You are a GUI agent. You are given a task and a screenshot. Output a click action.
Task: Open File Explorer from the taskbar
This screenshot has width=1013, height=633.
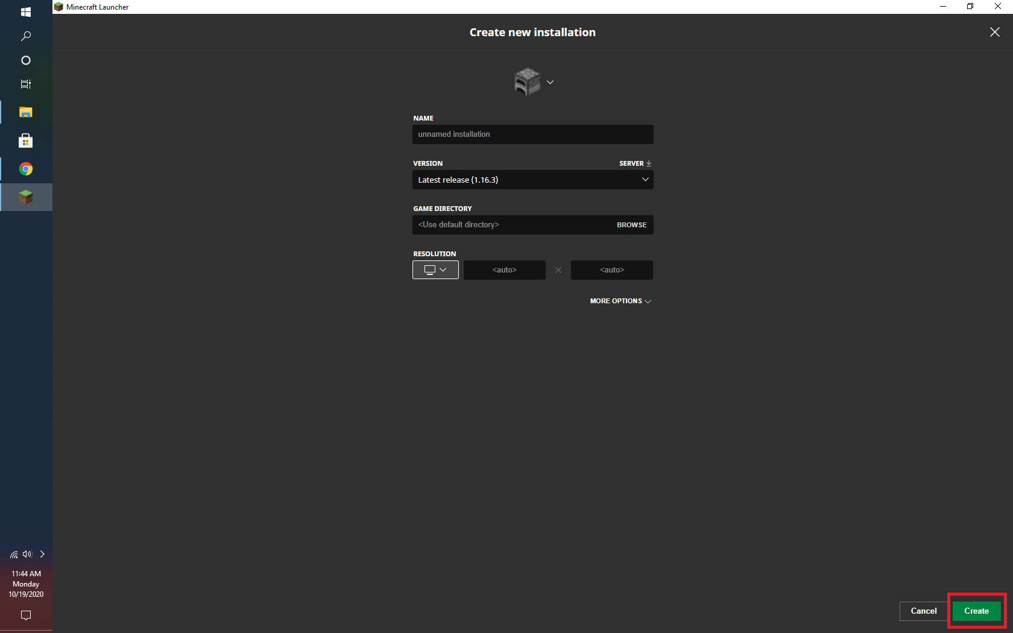tap(26, 112)
